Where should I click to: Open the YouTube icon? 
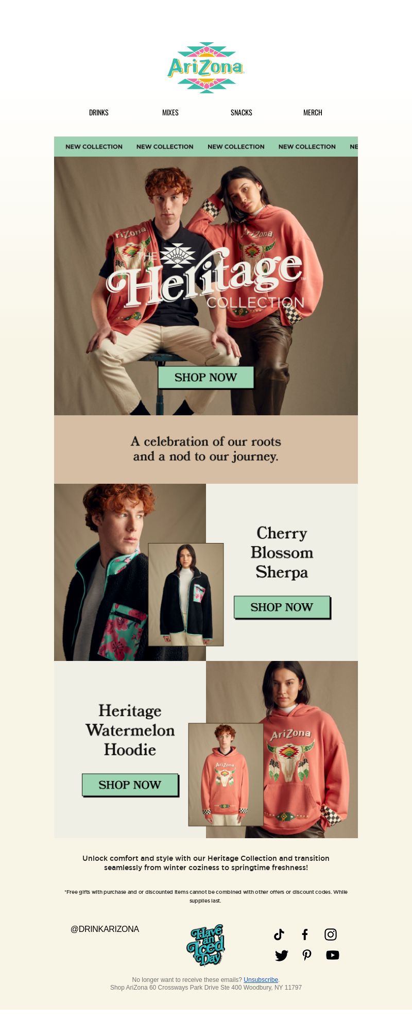[x=333, y=955]
